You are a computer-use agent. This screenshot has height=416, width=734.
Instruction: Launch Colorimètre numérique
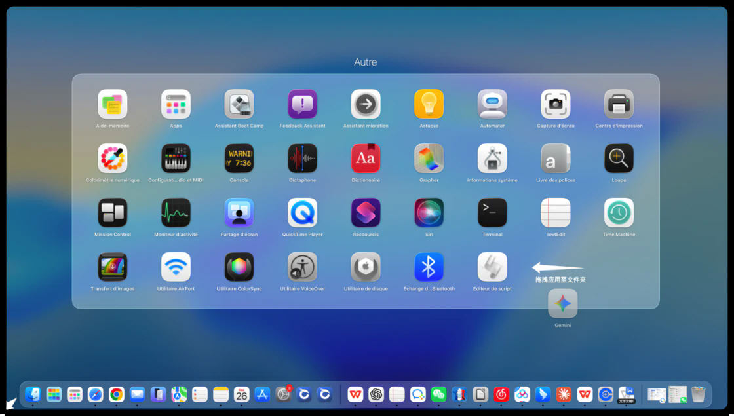click(112, 158)
